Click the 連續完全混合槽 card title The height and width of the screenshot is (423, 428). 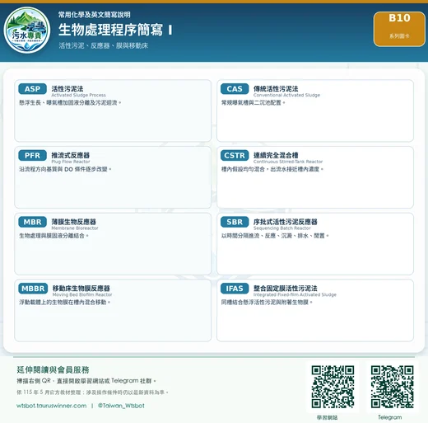(x=276, y=155)
